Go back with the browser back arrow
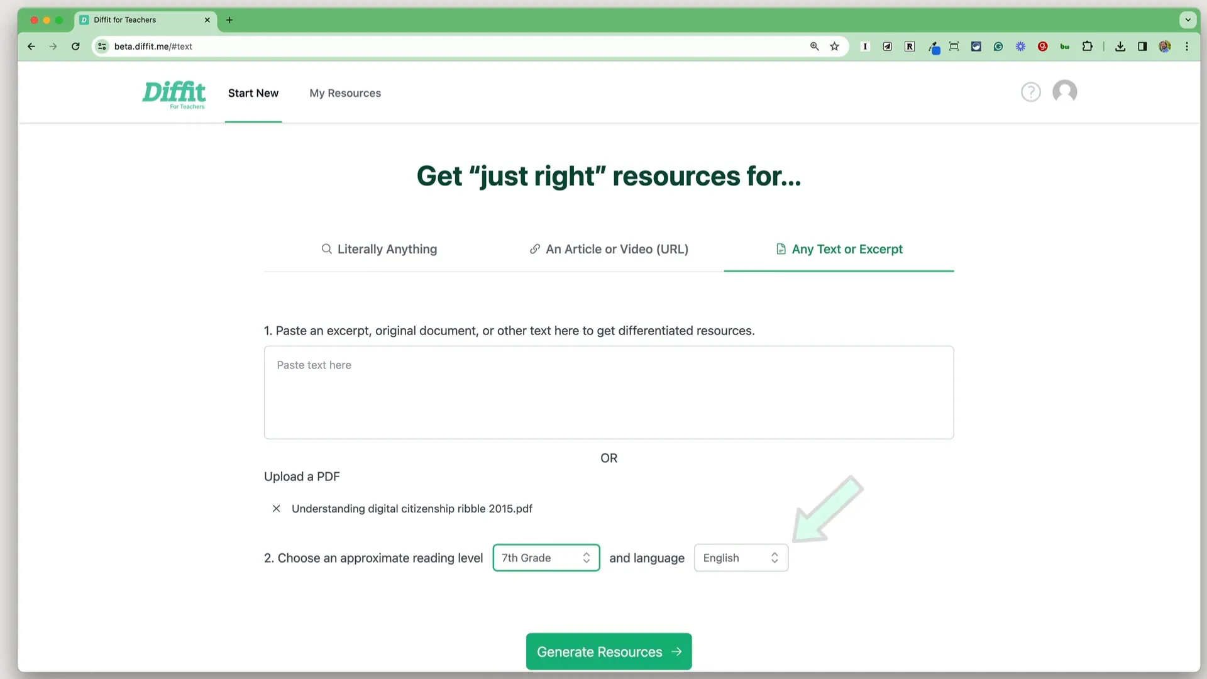Viewport: 1207px width, 679px height. 31,47
